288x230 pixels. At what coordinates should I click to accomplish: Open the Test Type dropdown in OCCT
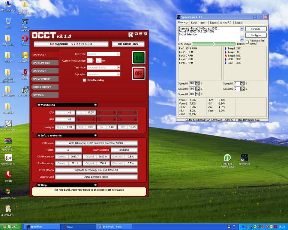pos(119,54)
